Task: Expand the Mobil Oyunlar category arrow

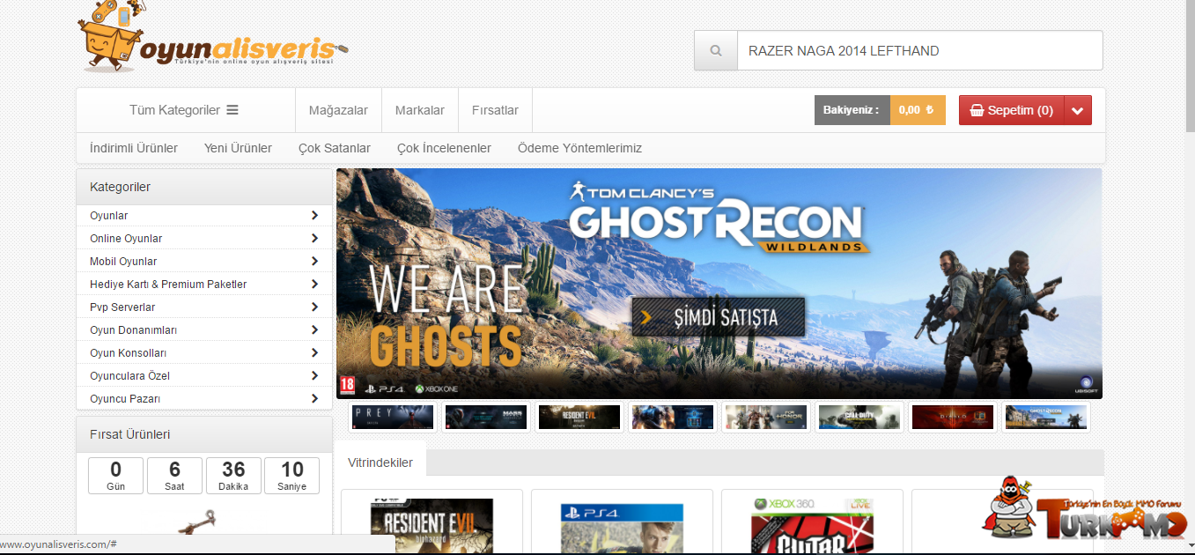Action: pyautogui.click(x=314, y=261)
